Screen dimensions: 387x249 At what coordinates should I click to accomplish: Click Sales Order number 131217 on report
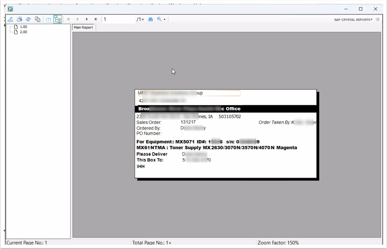(x=188, y=122)
